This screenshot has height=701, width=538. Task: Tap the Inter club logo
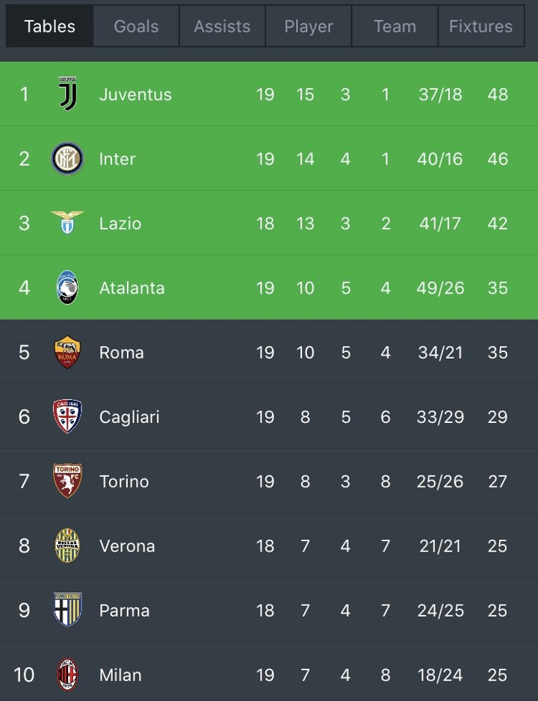pyautogui.click(x=67, y=158)
